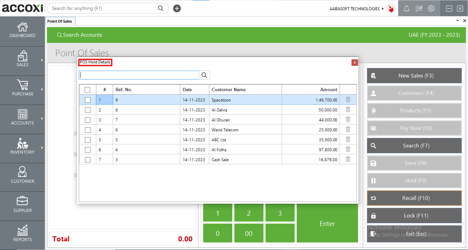Screen dimensions: 468x250
Task: Click the search magnifier in POS Hold Details
Action: tap(204, 75)
